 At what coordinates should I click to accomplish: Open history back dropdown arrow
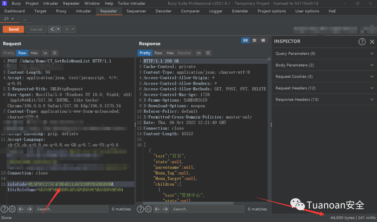pyautogui.click(x=58, y=29)
